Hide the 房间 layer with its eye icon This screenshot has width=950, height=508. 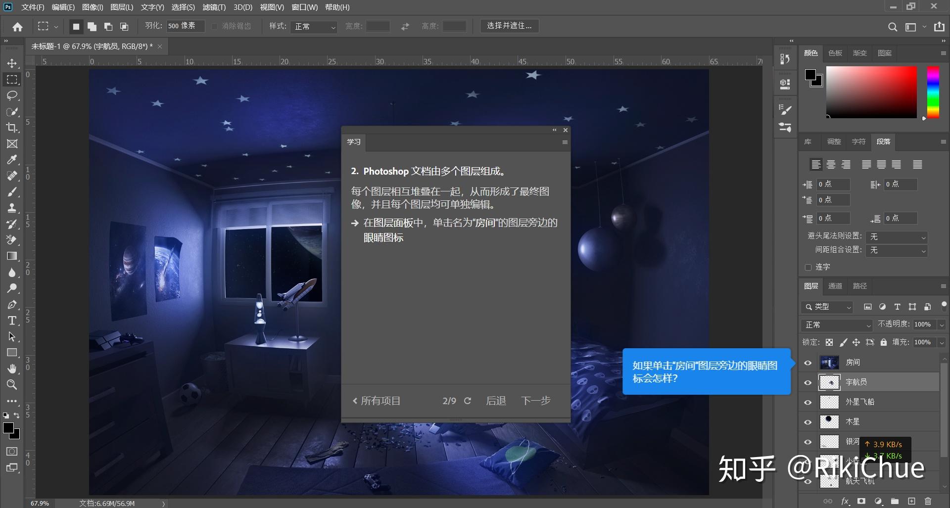[x=808, y=363]
